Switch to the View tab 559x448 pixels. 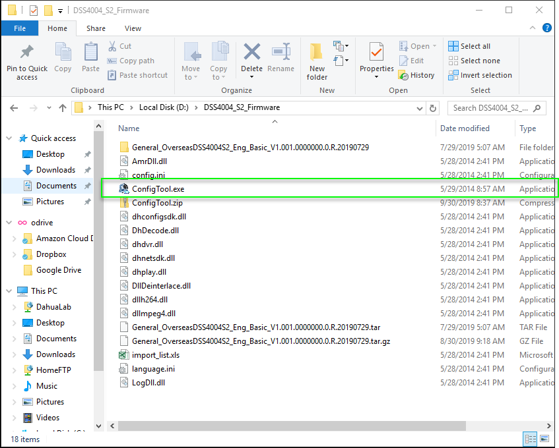click(133, 28)
